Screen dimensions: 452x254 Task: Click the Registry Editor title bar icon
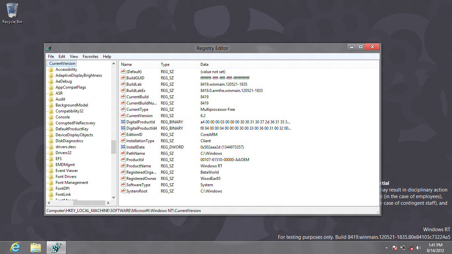49,48
